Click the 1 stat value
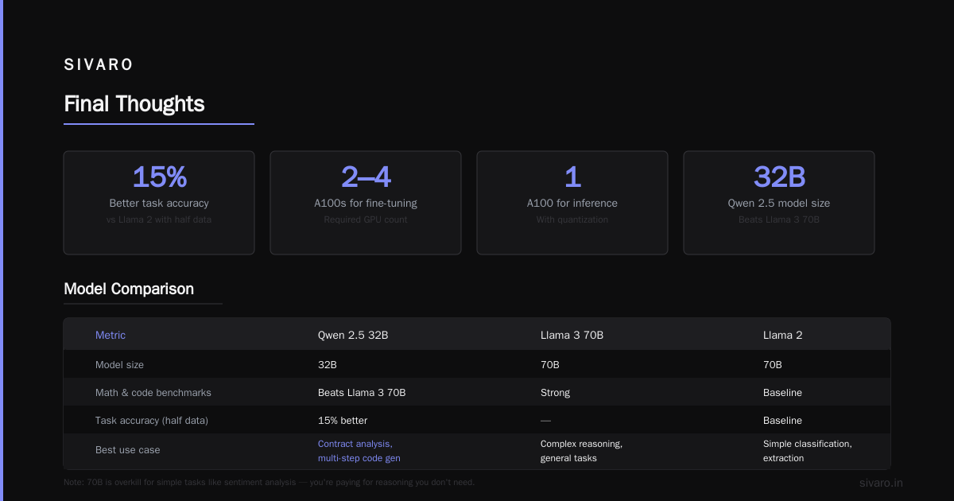The height and width of the screenshot is (501, 954). (572, 177)
